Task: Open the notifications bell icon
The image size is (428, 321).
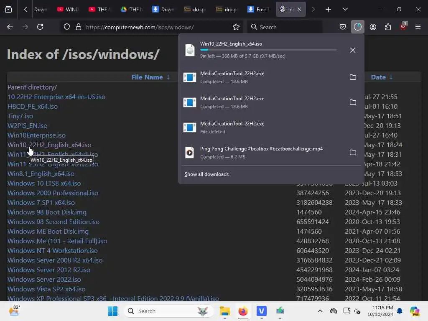Action: (400, 311)
